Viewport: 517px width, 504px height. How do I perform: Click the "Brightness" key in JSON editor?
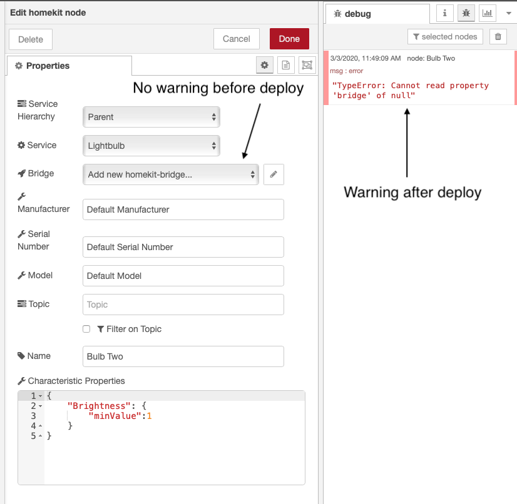(x=99, y=406)
